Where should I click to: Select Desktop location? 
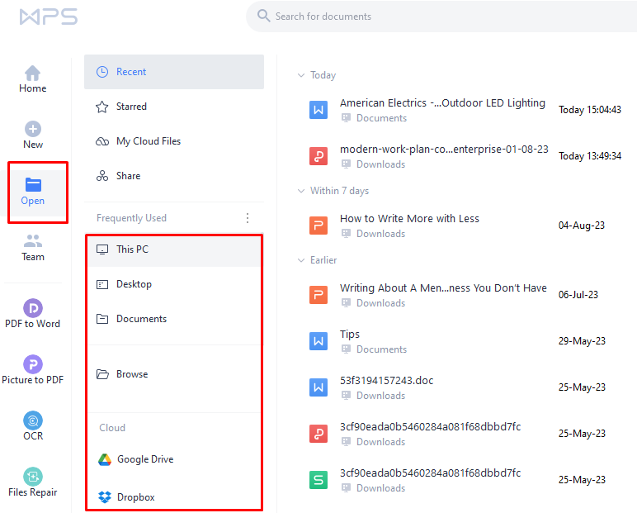pos(174,284)
